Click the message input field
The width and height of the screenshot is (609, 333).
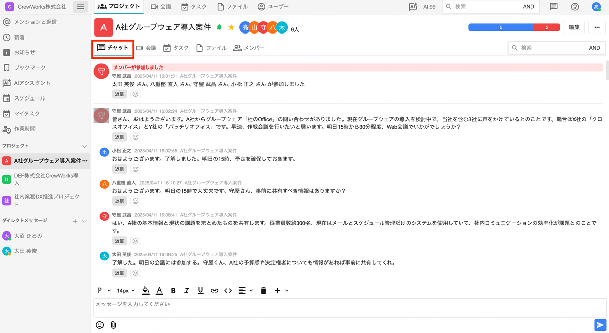pos(350,308)
